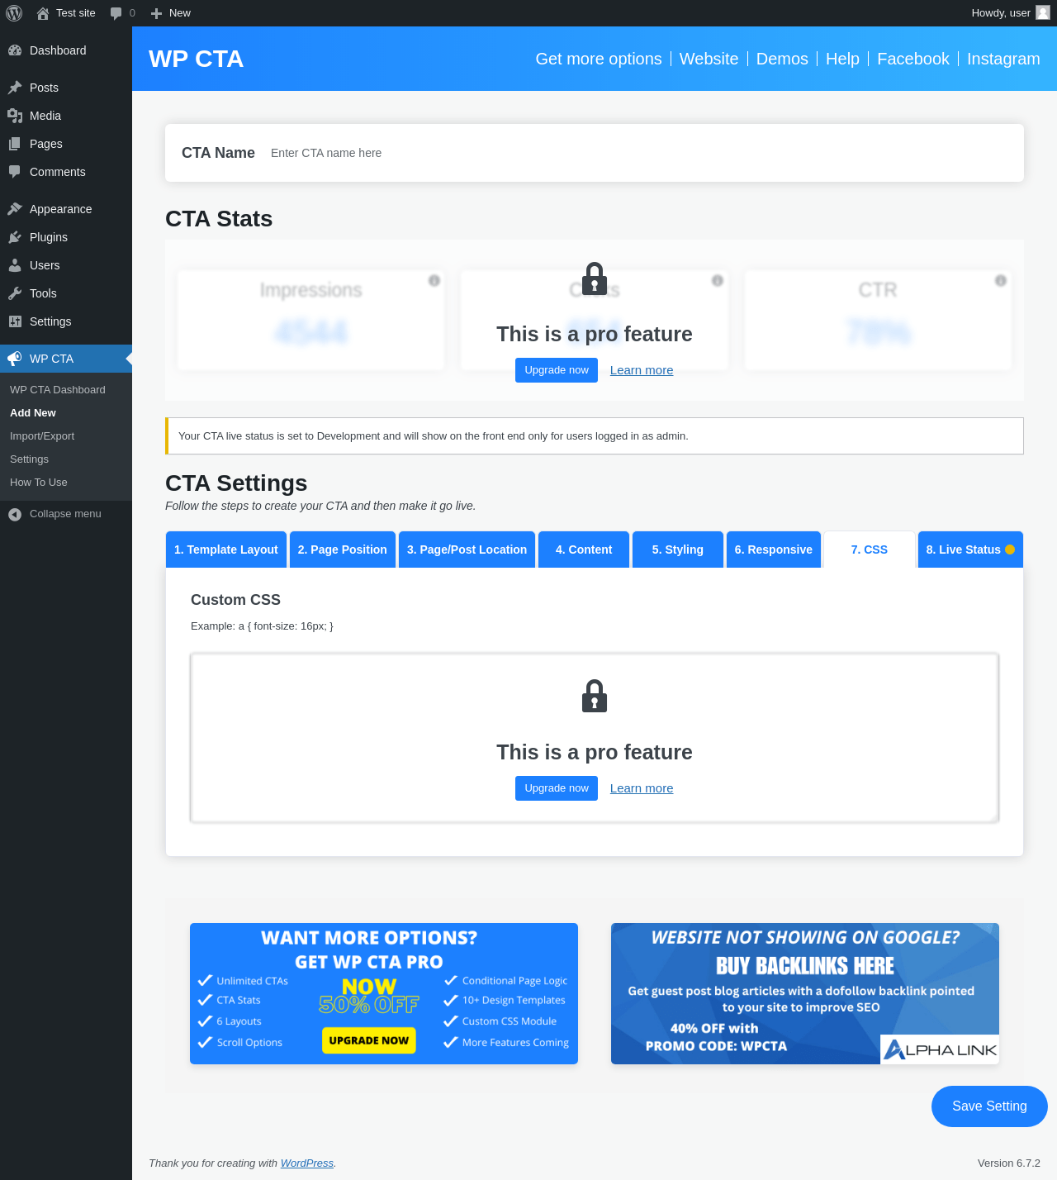This screenshot has width=1057, height=1180.
Task: Click the lock icon in CTA Stats
Action: pyautogui.click(x=595, y=278)
